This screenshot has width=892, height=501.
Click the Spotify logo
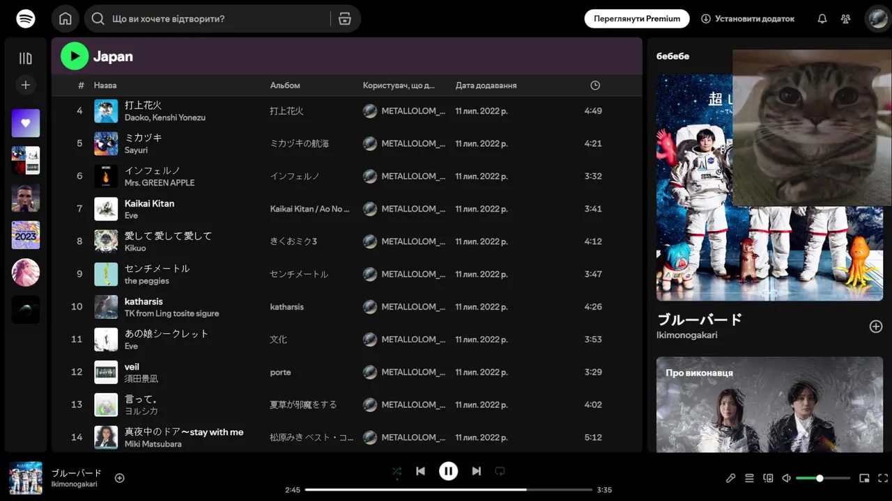26,19
